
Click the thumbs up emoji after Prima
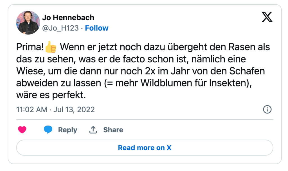tap(51, 47)
